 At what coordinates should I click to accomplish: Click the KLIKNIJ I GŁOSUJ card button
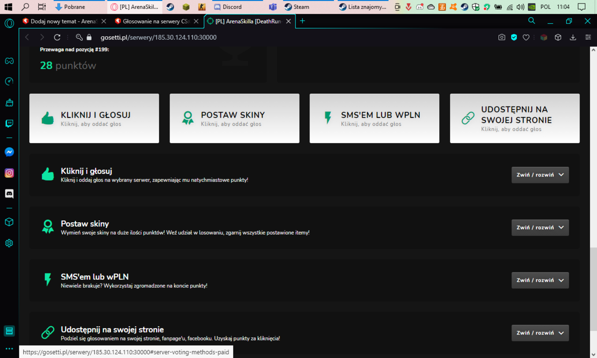pos(94,118)
